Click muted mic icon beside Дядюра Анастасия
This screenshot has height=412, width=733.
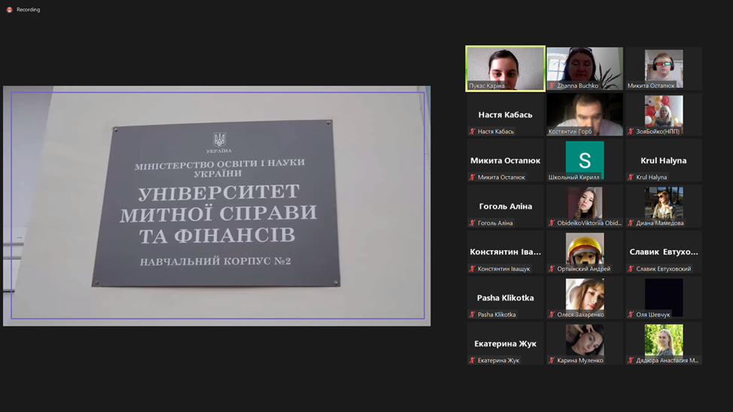pyautogui.click(x=631, y=360)
